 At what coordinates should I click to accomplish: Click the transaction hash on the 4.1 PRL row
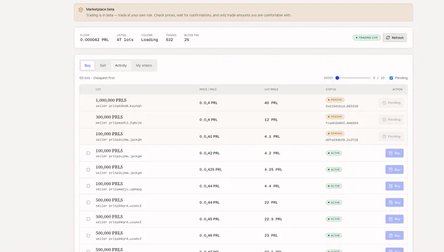[x=341, y=140]
